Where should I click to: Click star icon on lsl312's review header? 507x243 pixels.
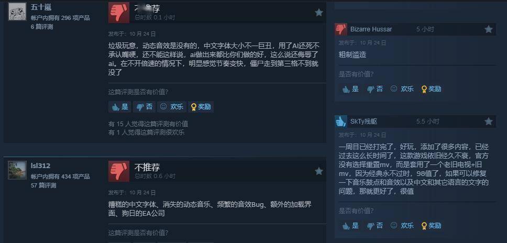[x=319, y=171]
